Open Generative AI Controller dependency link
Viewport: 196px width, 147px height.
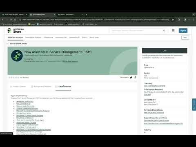point(25,106)
